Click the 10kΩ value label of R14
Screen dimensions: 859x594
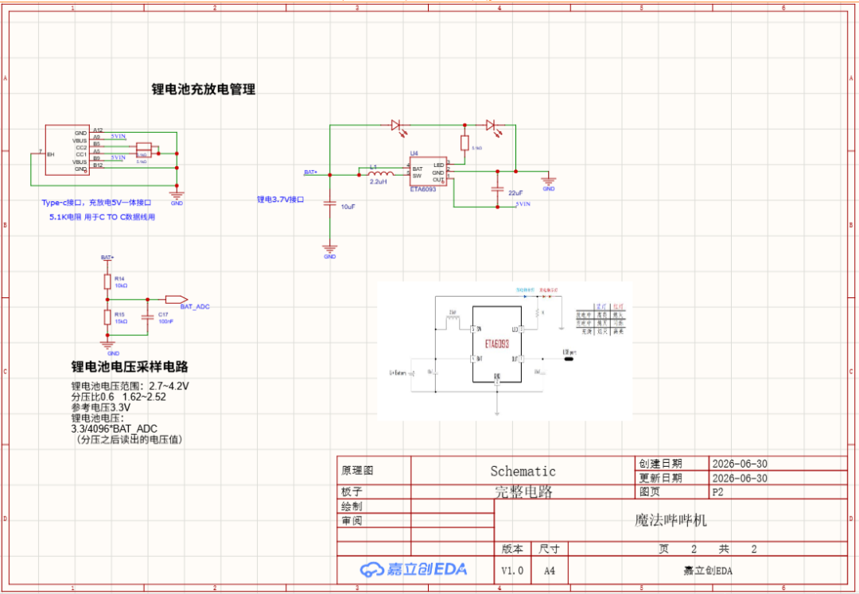click(x=121, y=285)
